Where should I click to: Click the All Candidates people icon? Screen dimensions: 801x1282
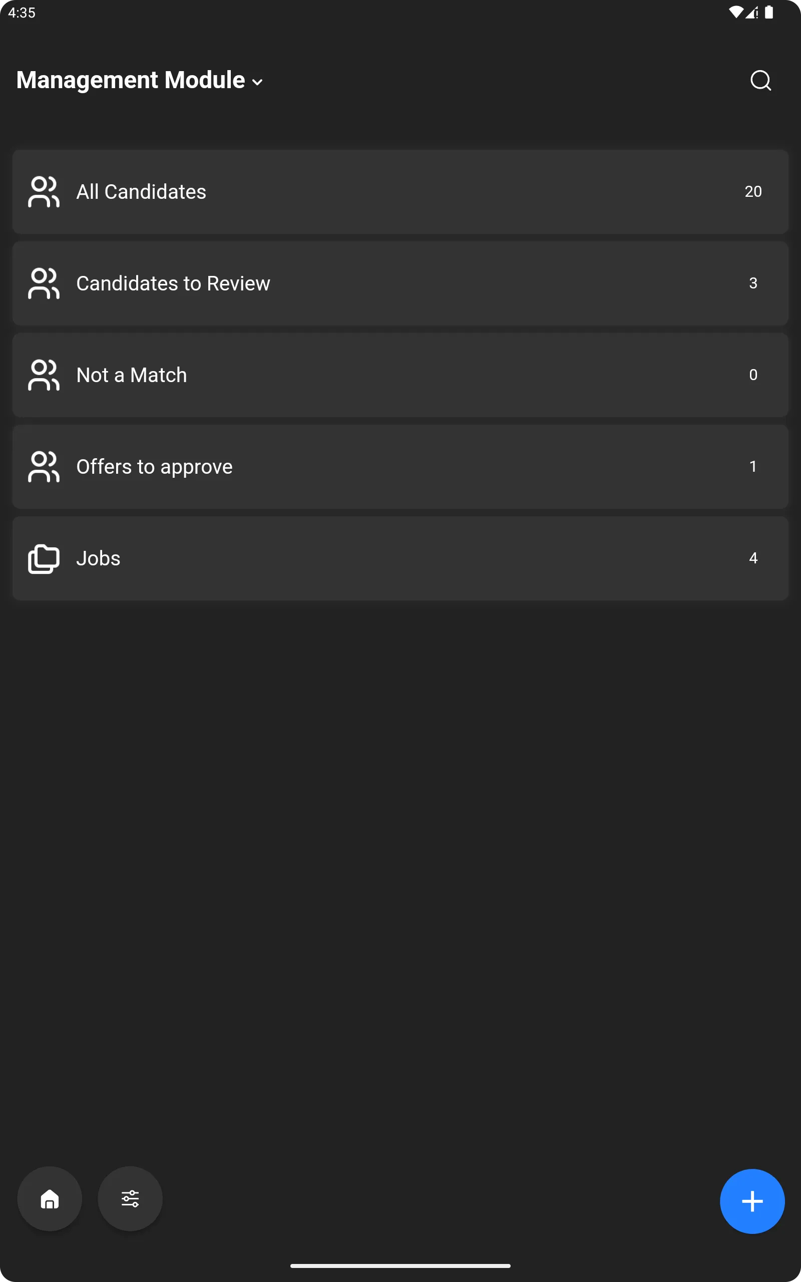44,192
